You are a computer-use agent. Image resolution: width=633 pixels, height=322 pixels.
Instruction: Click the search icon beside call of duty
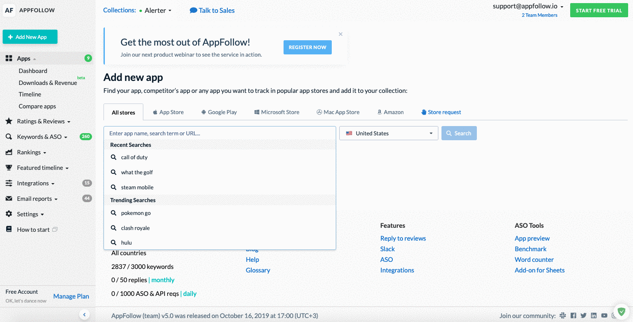(x=114, y=157)
